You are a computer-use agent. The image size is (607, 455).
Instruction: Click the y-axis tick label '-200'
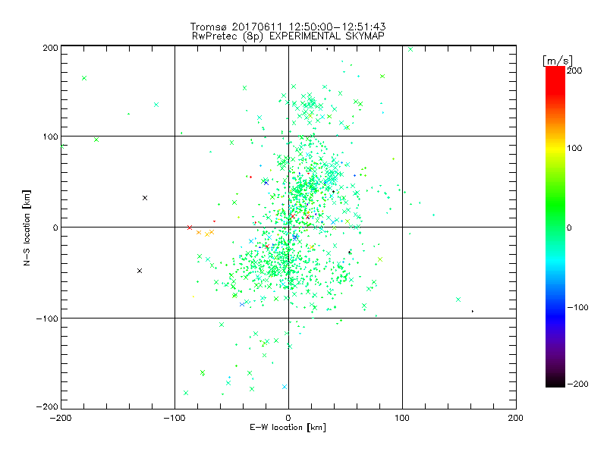click(x=47, y=407)
